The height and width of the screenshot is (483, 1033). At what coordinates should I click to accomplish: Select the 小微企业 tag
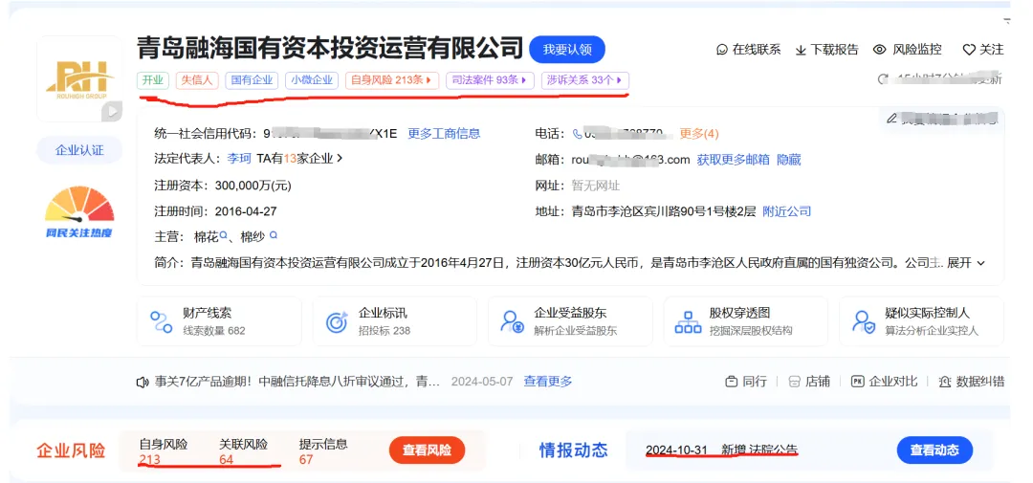tap(312, 80)
